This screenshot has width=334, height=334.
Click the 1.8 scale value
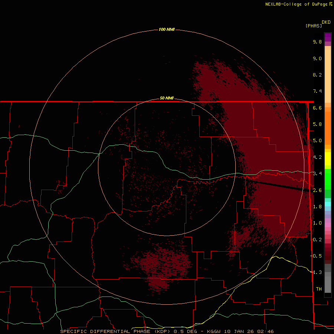317,207
